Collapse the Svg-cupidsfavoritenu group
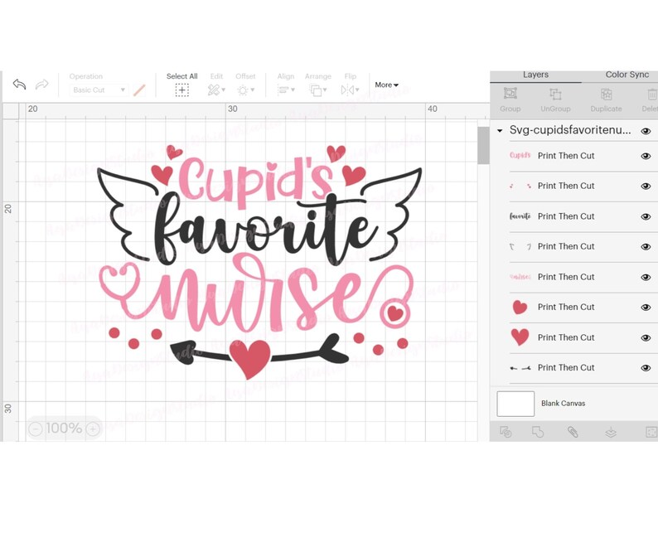Screen dimensions: 658x533 point(500,131)
